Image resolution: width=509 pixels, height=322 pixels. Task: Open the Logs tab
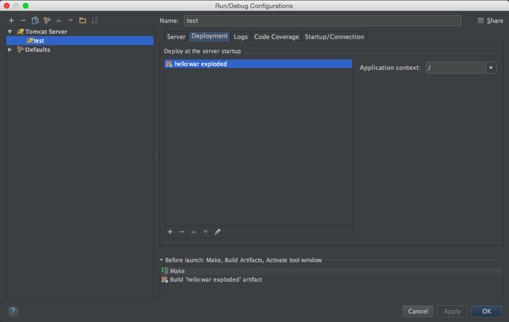[x=241, y=37]
